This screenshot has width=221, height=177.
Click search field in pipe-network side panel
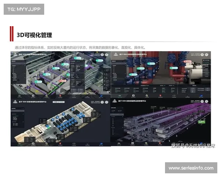pyautogui.click(x=117, y=114)
